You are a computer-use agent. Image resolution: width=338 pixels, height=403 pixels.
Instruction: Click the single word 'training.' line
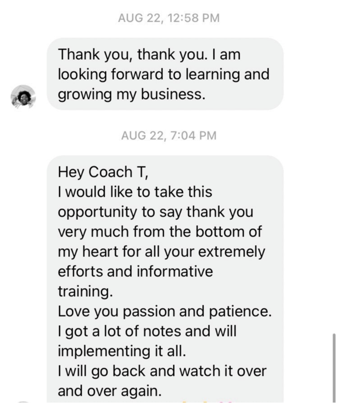85,292
